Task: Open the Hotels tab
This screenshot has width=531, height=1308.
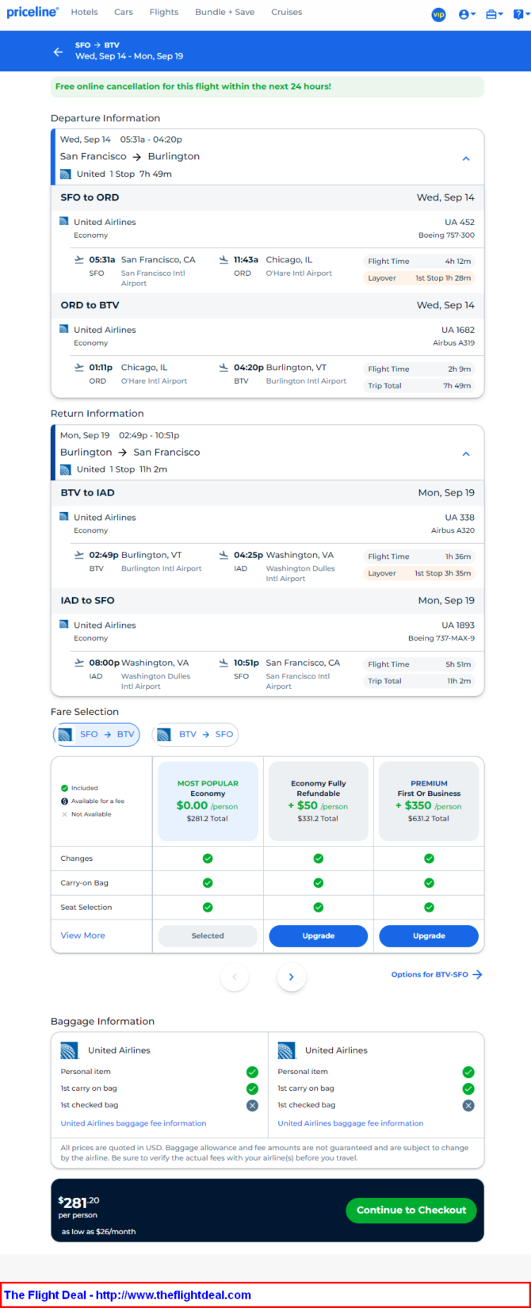Action: 84,12
